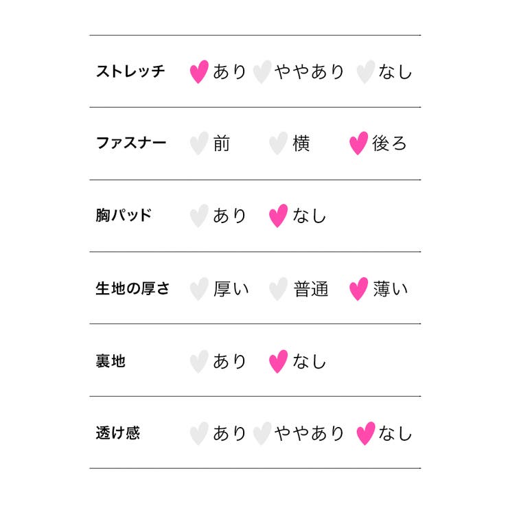Select the gray heart for 胸パッド あり
The height and width of the screenshot is (508, 508).
tap(198, 216)
